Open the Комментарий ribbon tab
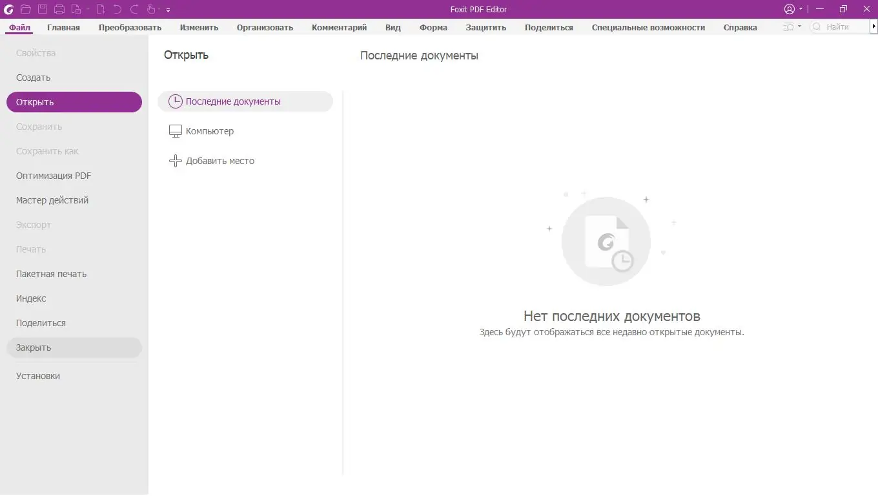This screenshot has height=496, width=878. pos(339,27)
